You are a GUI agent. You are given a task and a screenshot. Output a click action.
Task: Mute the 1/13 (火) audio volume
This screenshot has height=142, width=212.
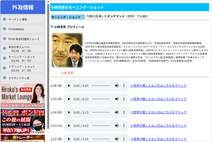point(117,126)
